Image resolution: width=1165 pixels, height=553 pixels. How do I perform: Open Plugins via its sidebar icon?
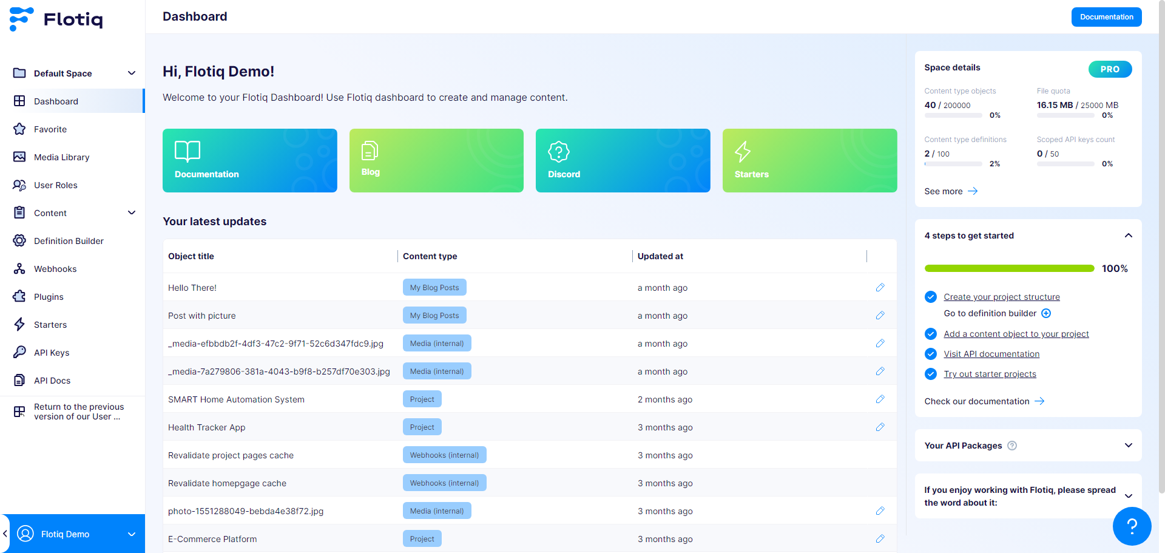pos(21,296)
